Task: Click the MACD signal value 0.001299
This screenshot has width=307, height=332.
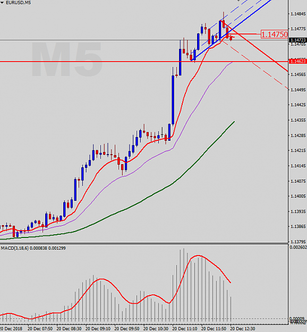Action: pos(57,248)
